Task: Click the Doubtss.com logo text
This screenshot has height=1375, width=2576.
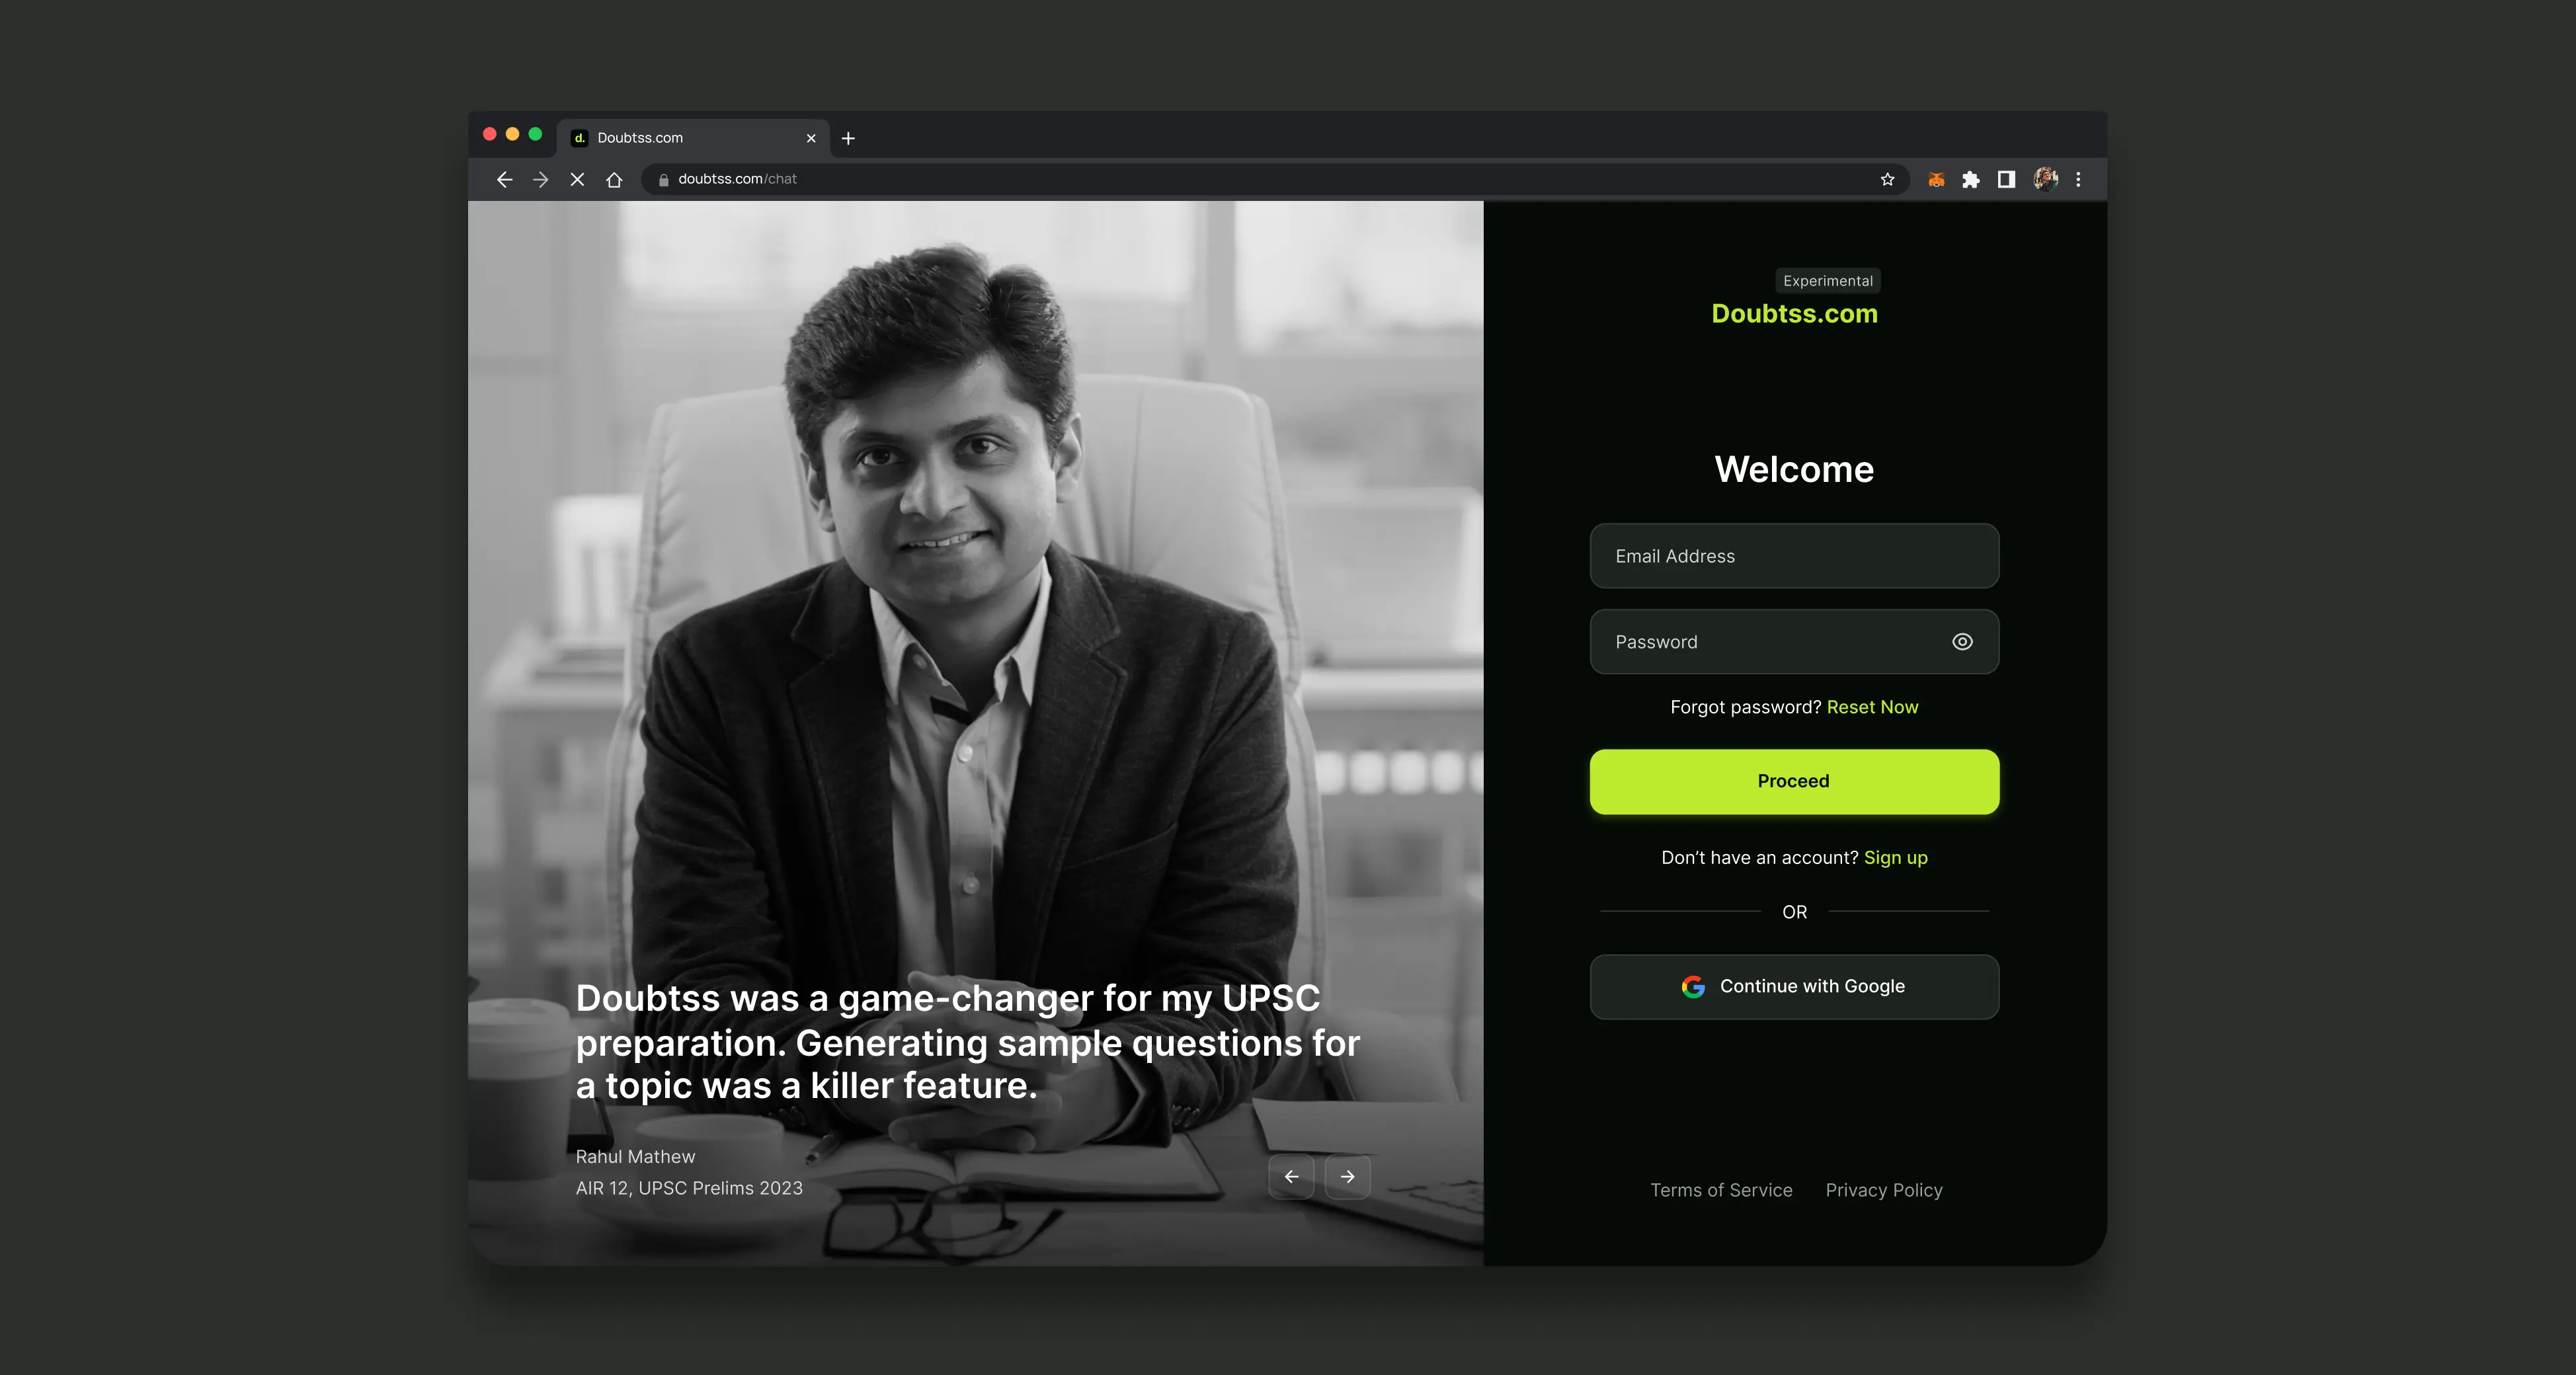Action: [1794, 314]
